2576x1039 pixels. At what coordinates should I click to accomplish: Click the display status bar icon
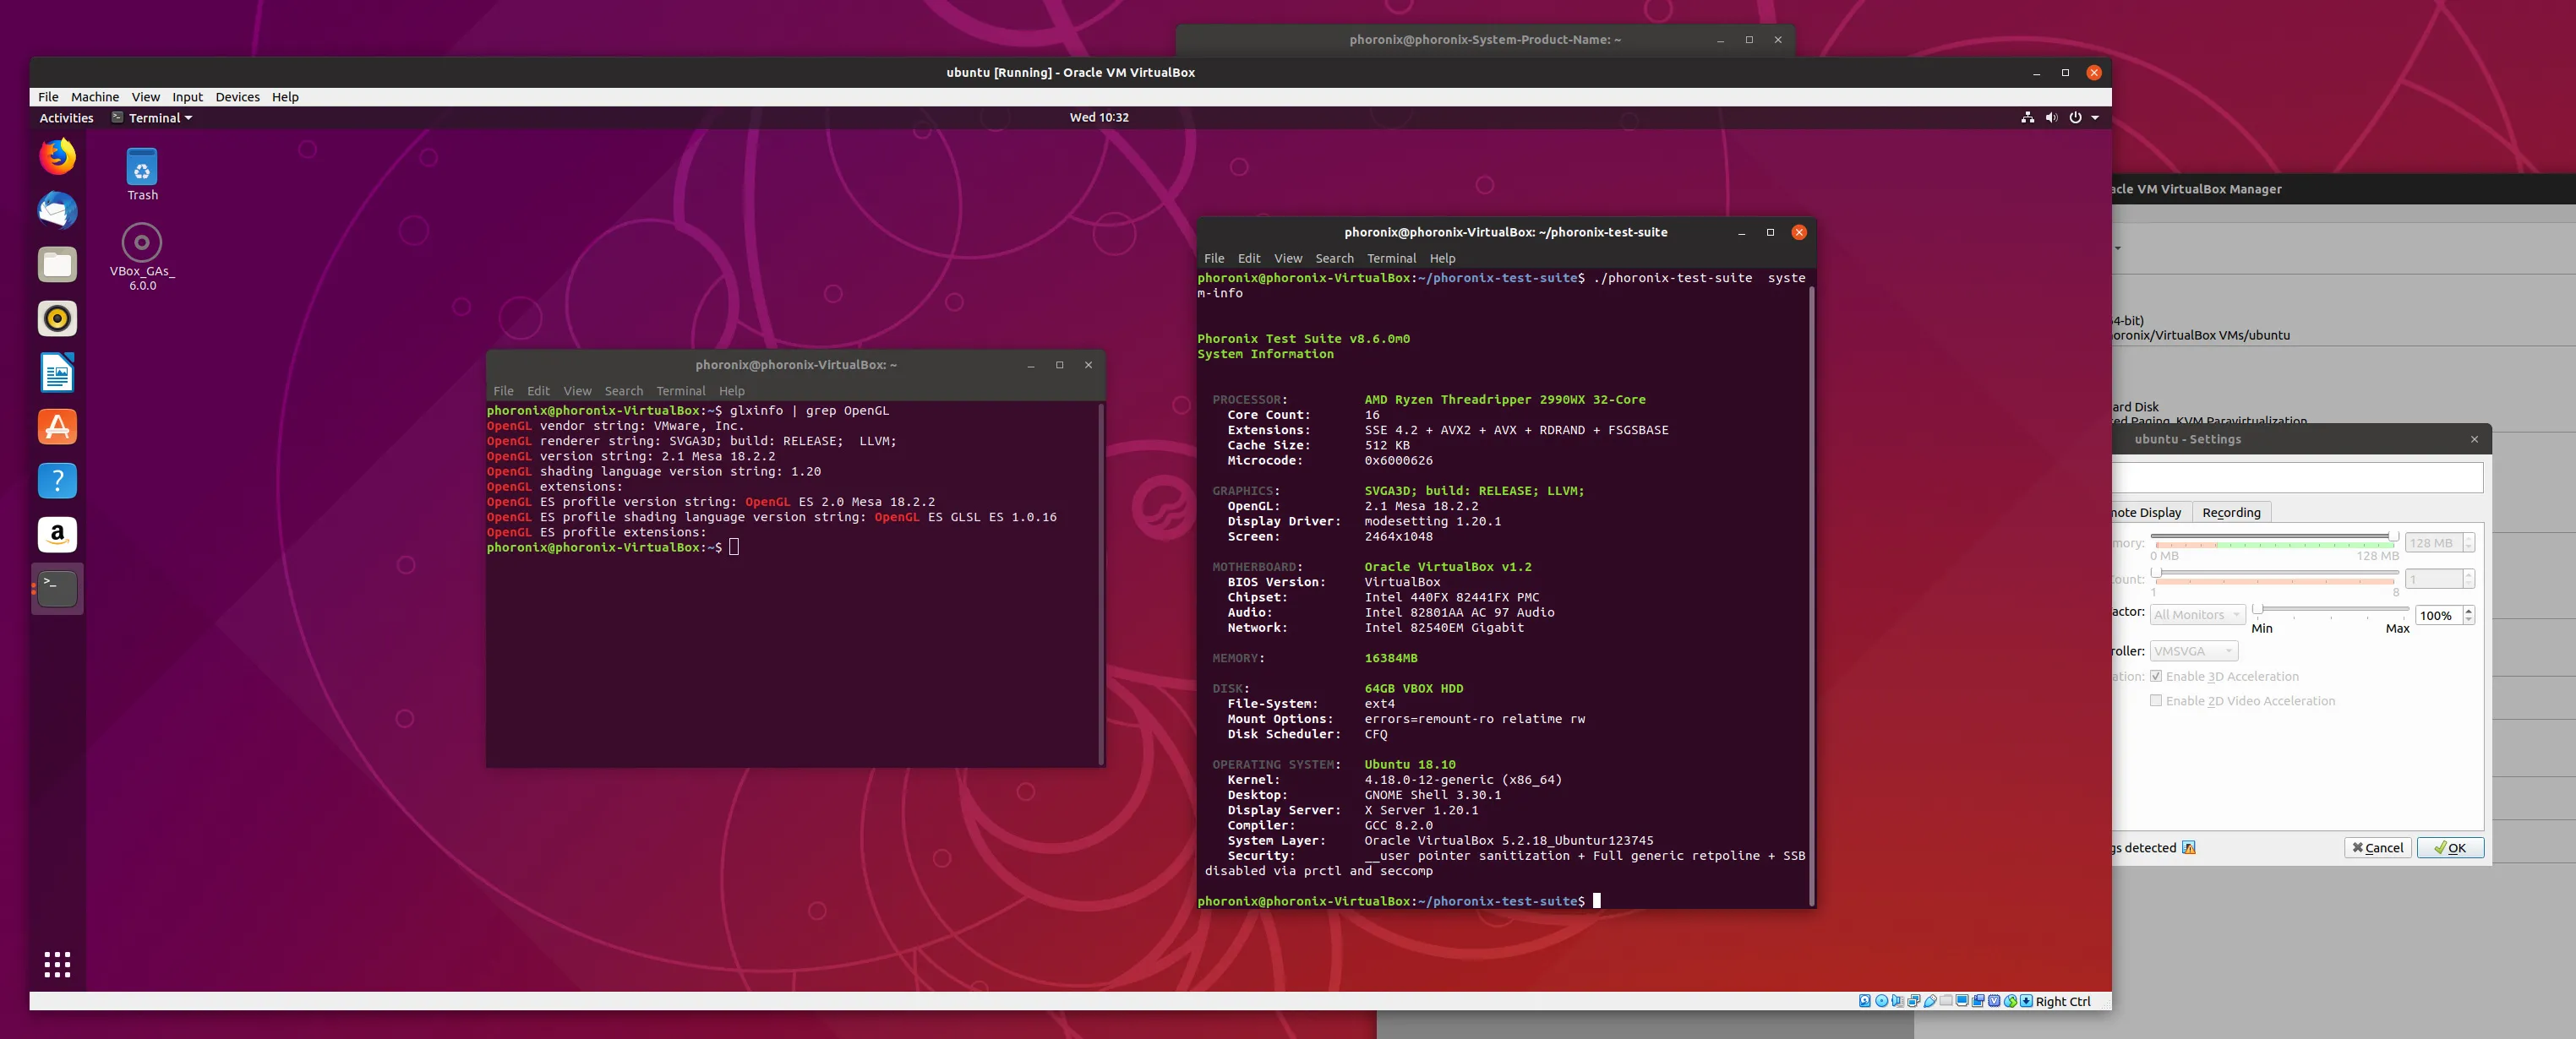1962,1001
